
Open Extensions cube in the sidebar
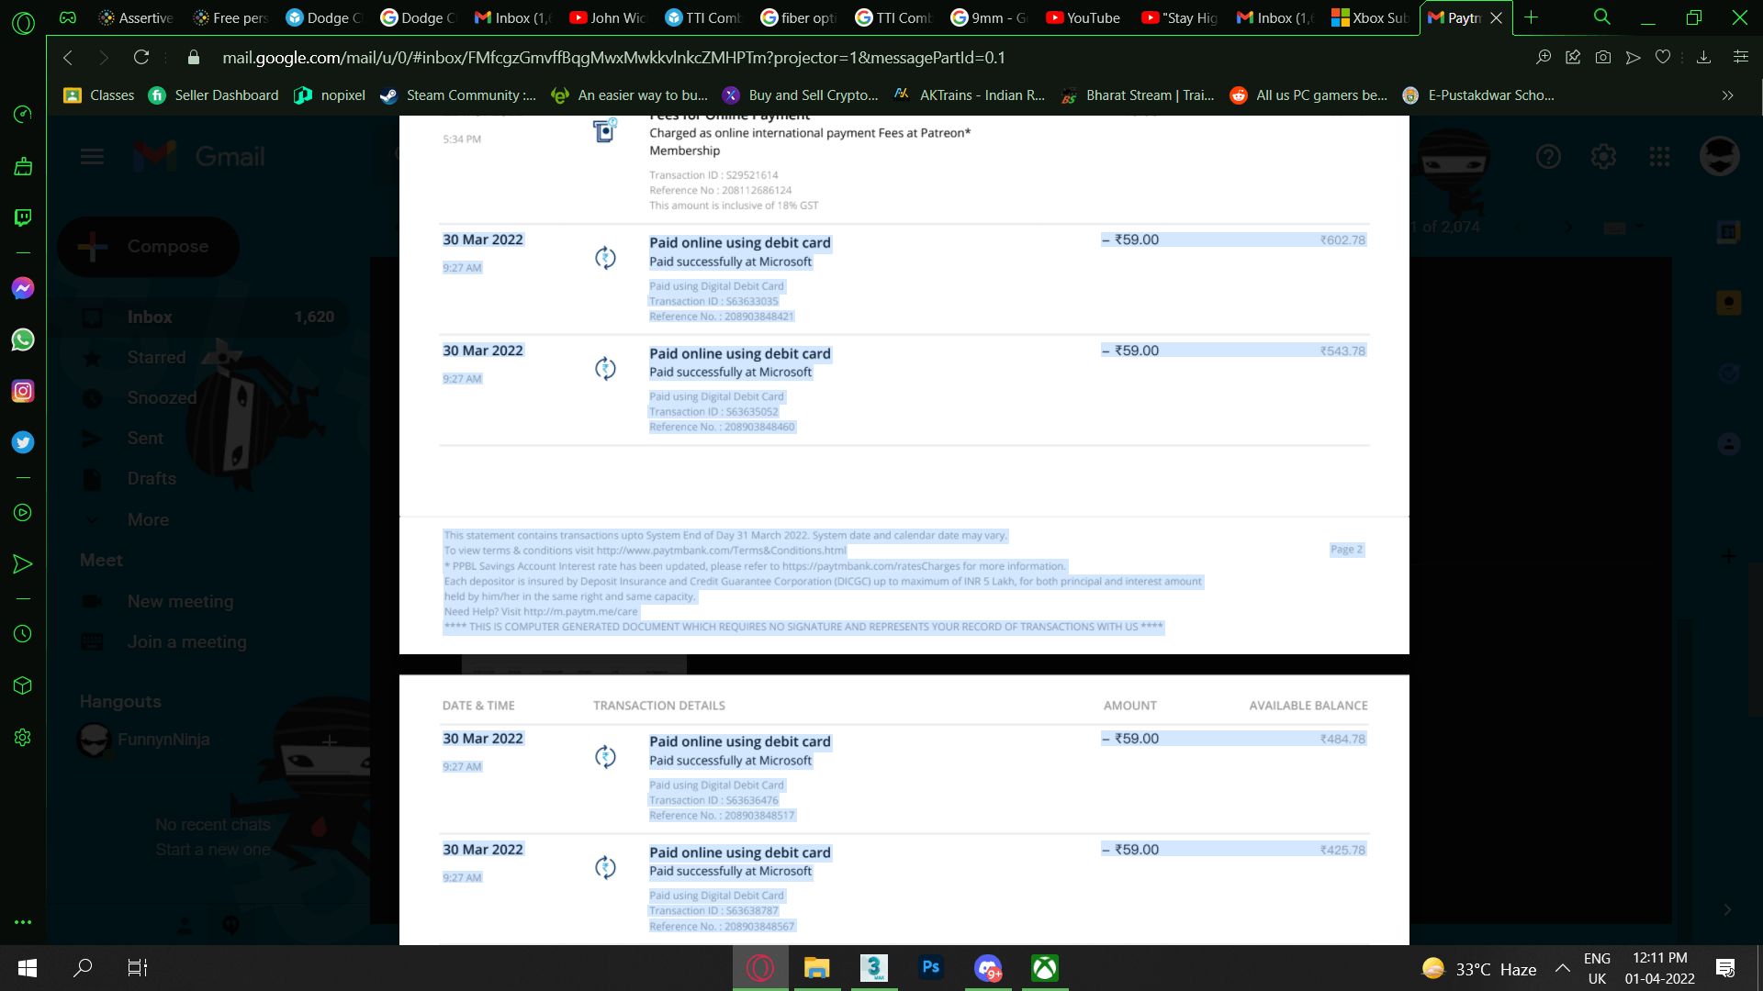(x=23, y=685)
